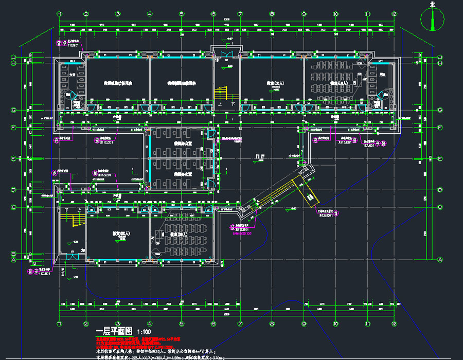
Task: Select the yellow staircase near axis C on the left
Action: [x=73, y=220]
